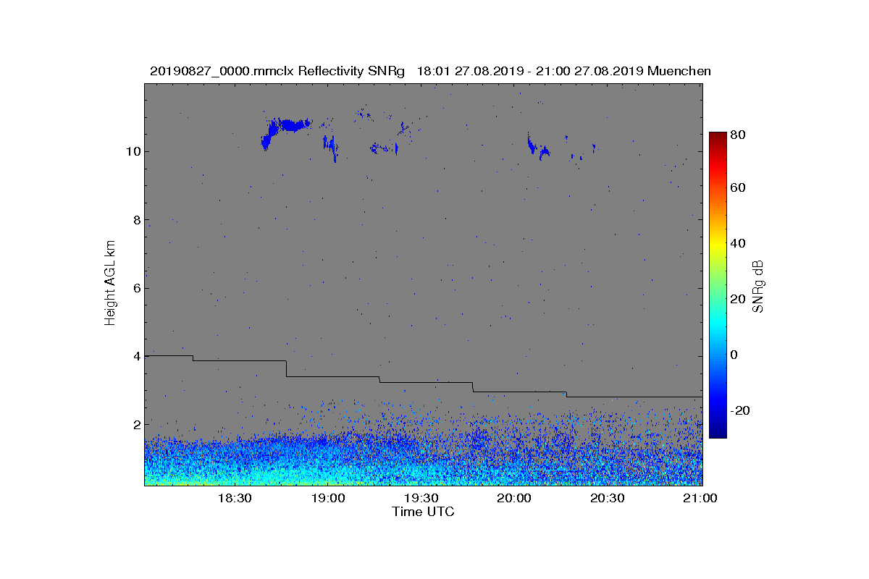
Task: Click the colorbar value 40
Action: [x=739, y=243]
